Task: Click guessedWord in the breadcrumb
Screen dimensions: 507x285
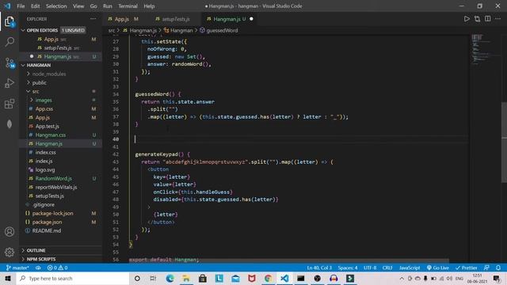Action: tap(222, 30)
